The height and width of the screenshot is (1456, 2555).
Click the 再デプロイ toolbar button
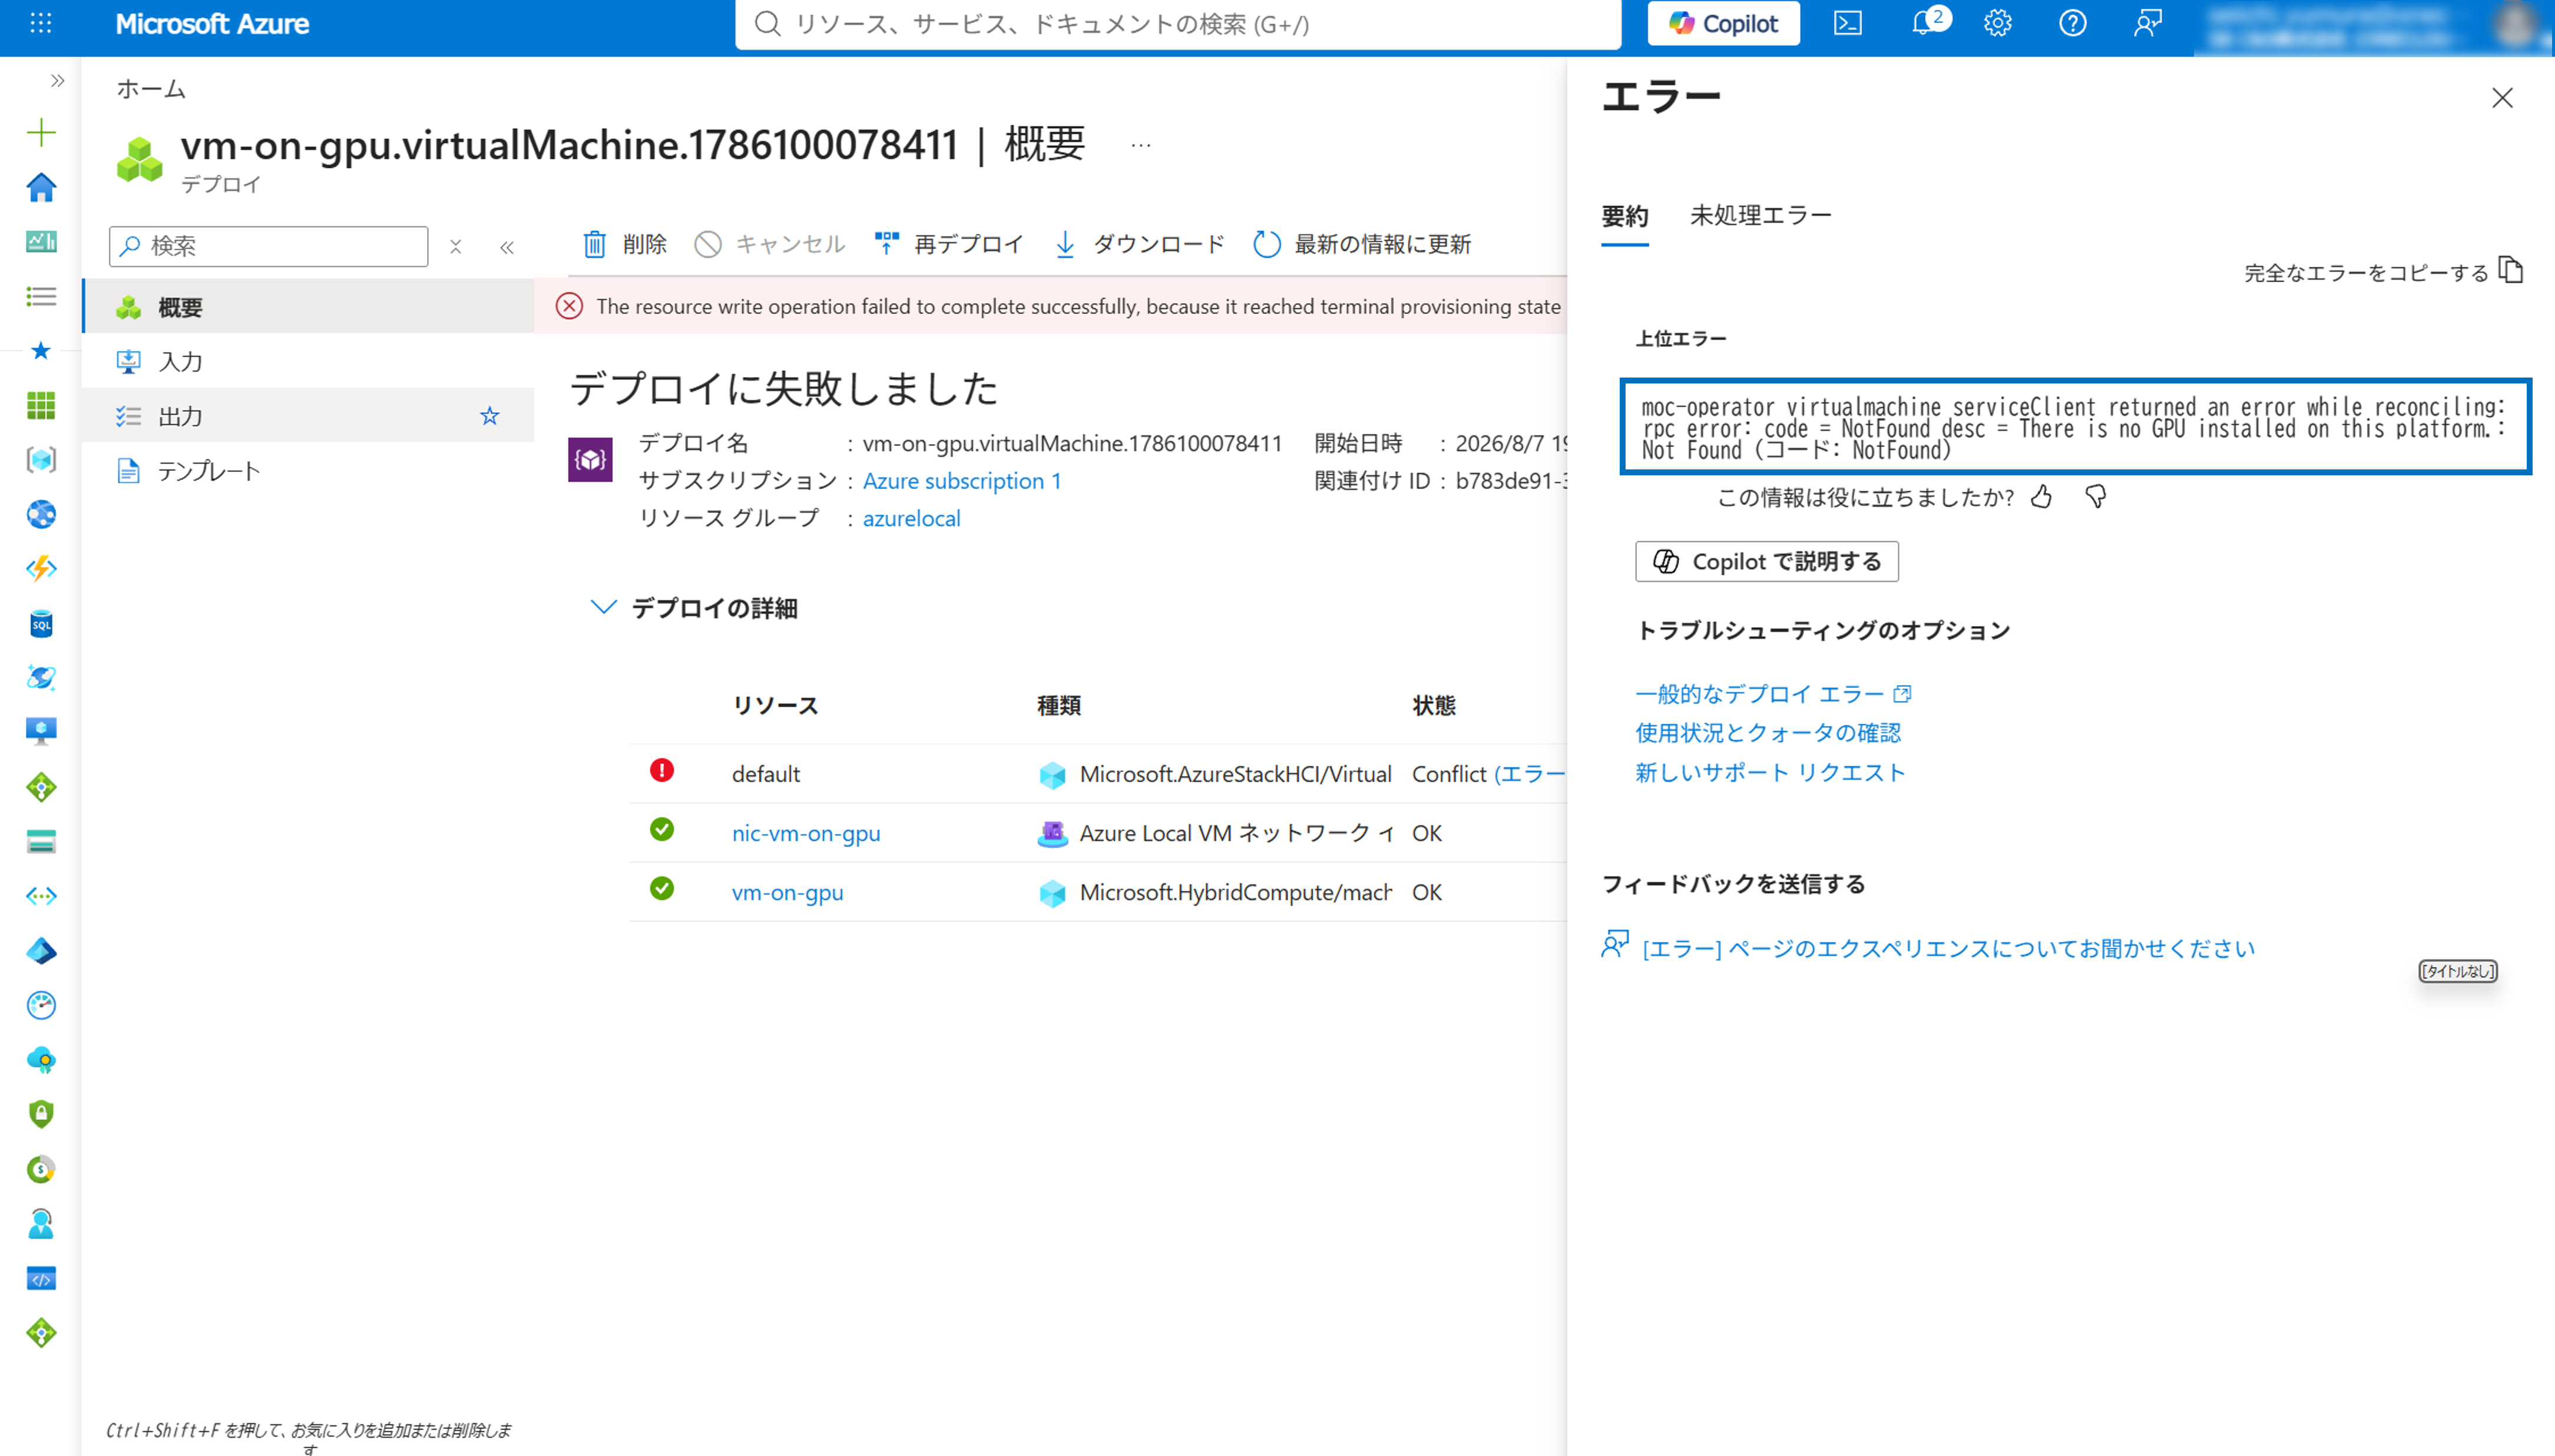point(949,244)
